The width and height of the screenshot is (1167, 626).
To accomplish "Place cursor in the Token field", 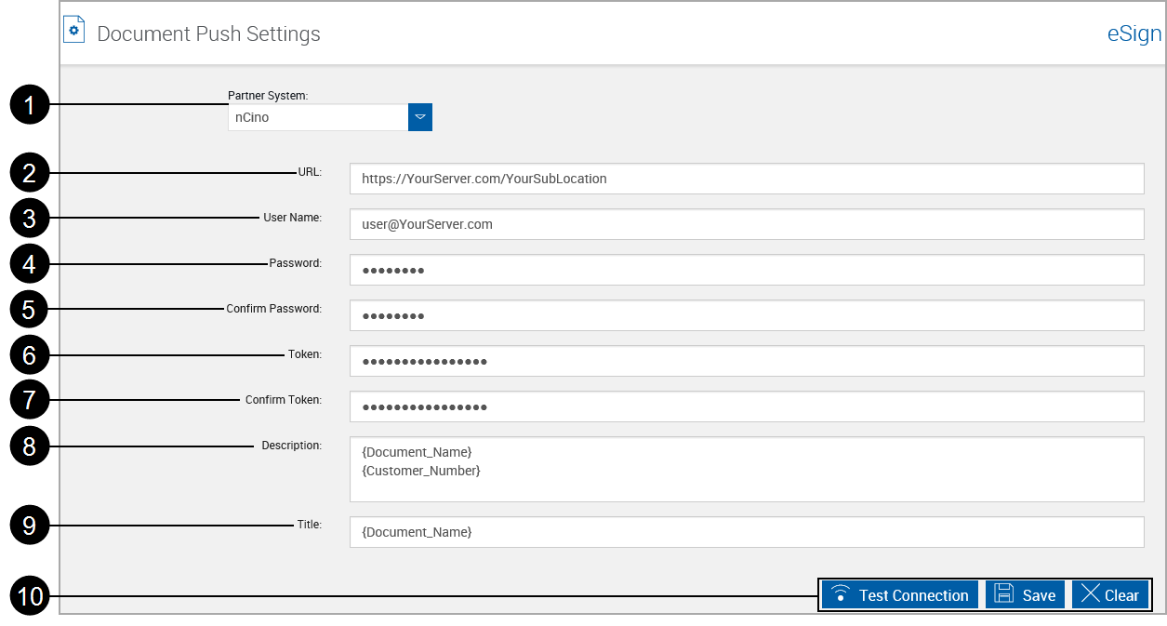I will [744, 361].
